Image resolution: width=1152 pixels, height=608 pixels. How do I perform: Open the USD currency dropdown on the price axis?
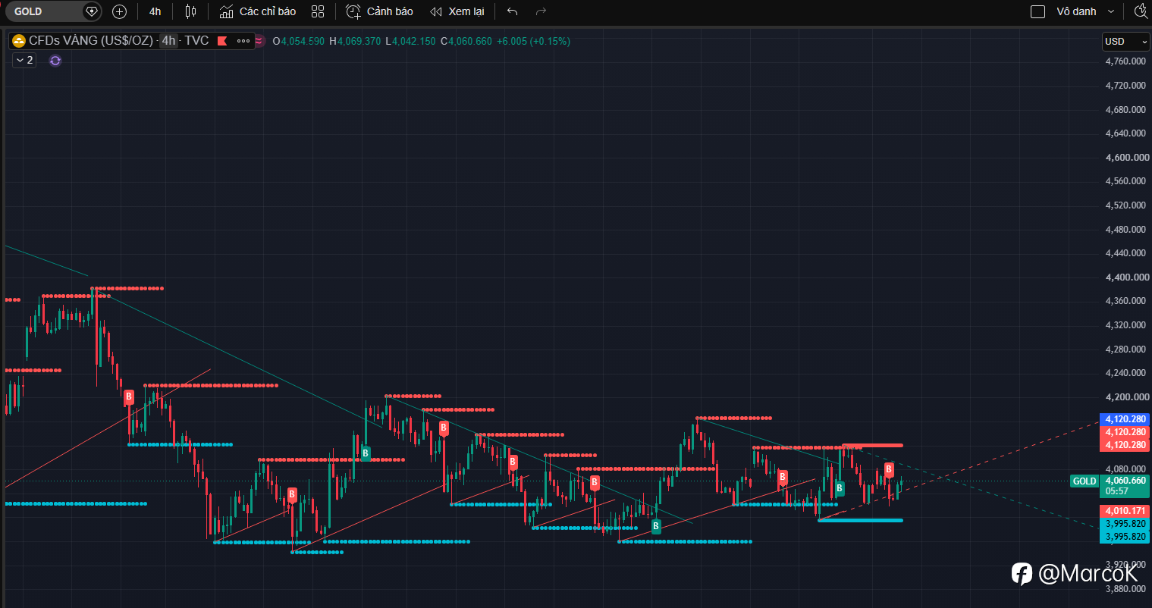1125,42
